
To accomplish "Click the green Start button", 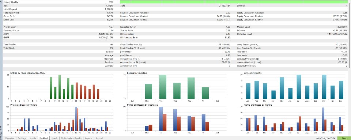I will (x=344, y=138).
